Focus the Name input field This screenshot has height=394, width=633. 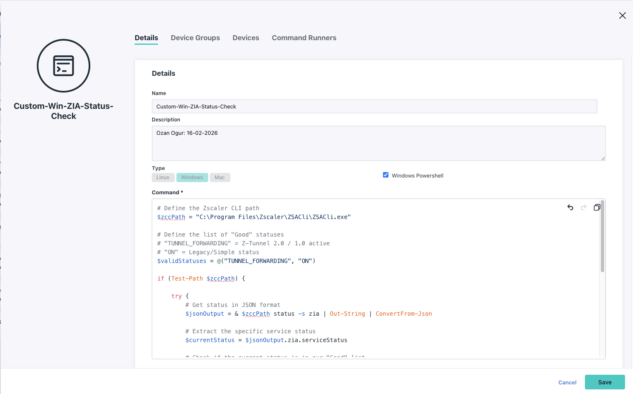(374, 106)
